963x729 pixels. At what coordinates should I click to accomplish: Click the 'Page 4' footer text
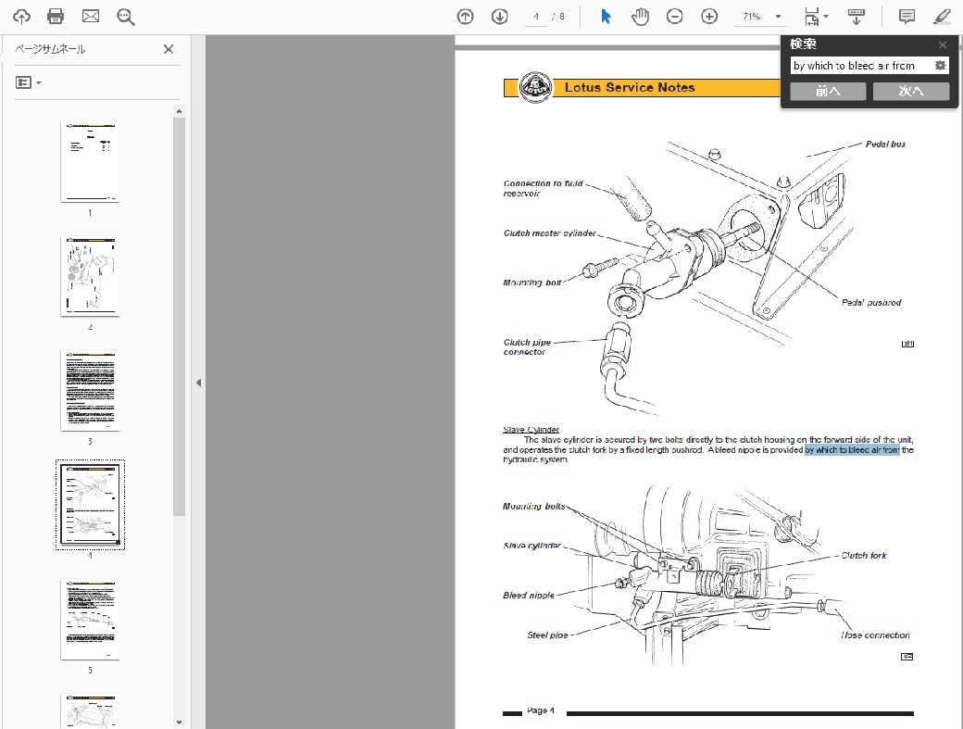click(541, 710)
